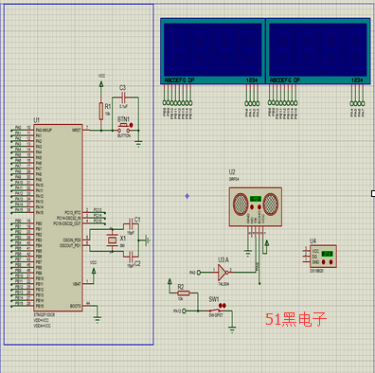Click the right red adjust dot on SRF04

[259, 207]
